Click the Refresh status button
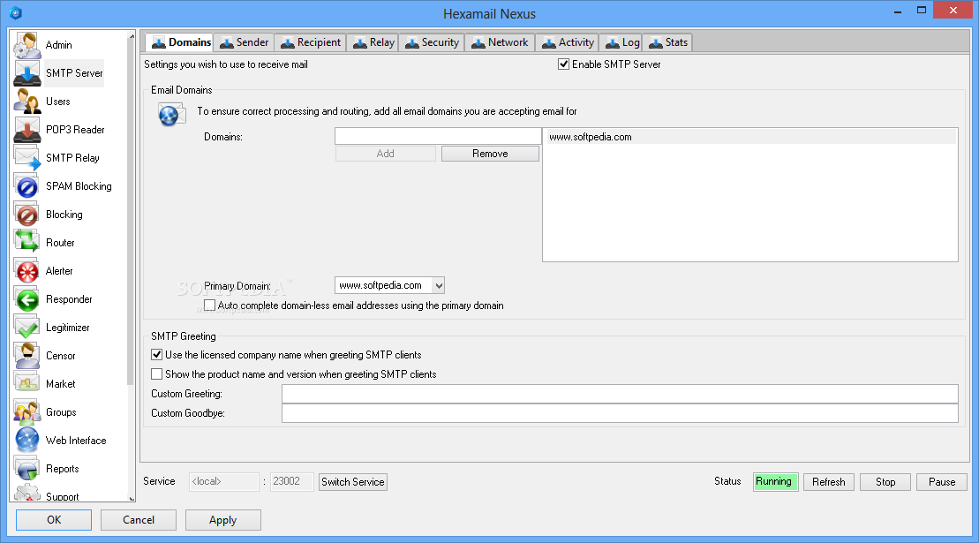979x543 pixels. 829,482
